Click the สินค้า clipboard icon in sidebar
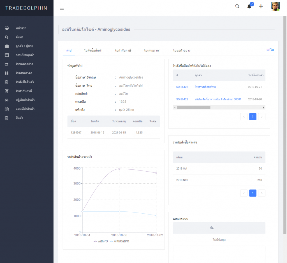The width and height of the screenshot is (287, 263). pos(7,118)
